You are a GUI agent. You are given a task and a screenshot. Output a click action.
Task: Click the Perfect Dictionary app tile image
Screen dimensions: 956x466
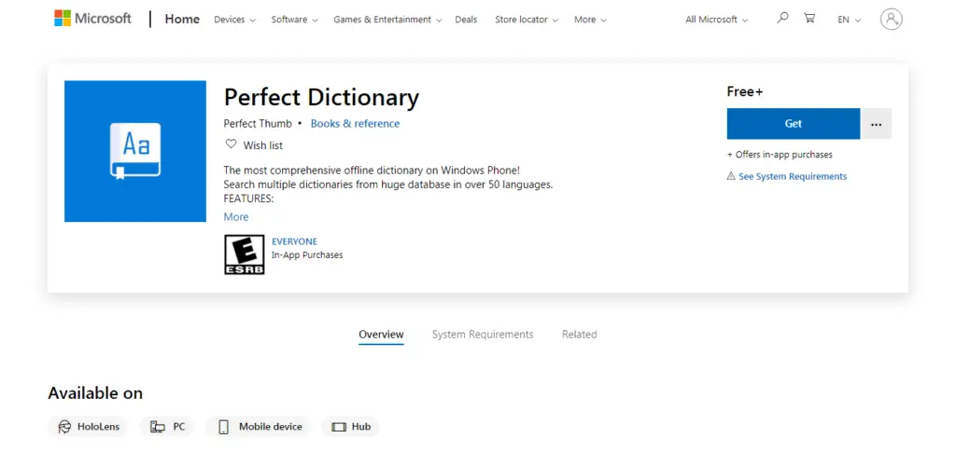pyautogui.click(x=135, y=151)
